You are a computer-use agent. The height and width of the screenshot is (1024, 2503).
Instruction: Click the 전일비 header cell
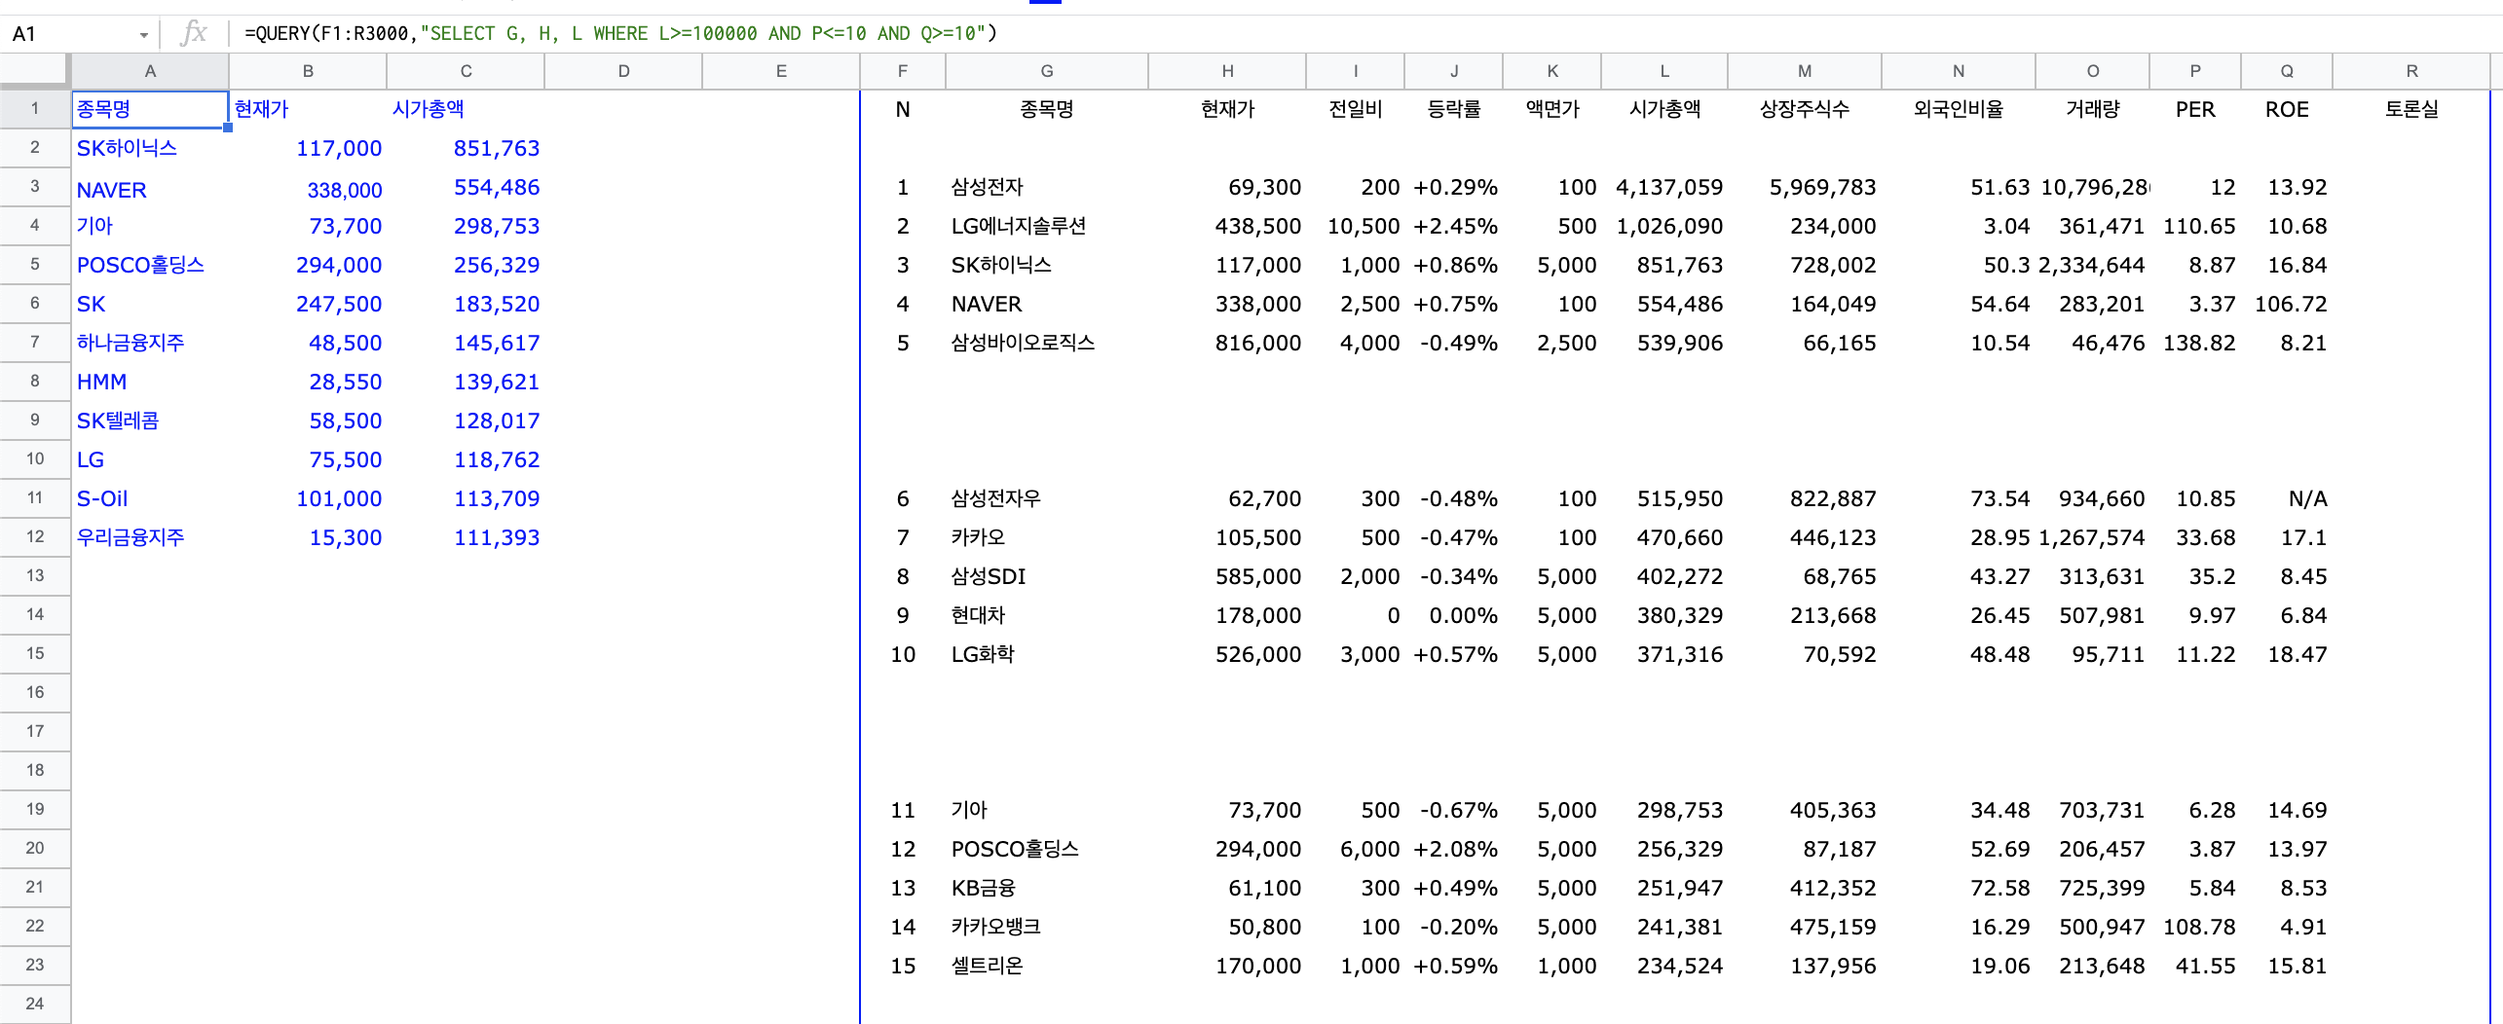pyautogui.click(x=1356, y=109)
